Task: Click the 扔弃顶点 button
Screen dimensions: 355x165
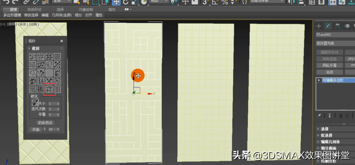Action: point(45,123)
